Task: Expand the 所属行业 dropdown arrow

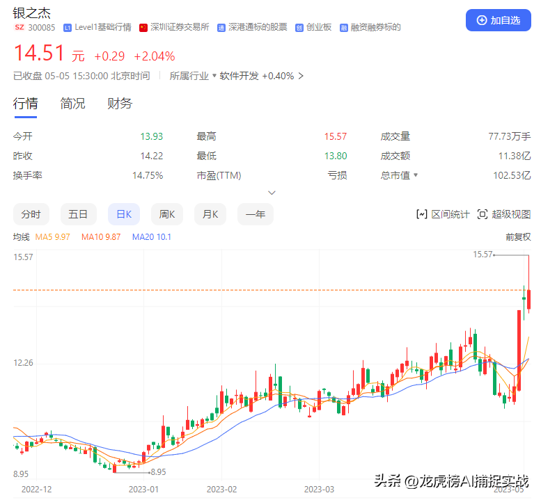Action: tap(214, 76)
